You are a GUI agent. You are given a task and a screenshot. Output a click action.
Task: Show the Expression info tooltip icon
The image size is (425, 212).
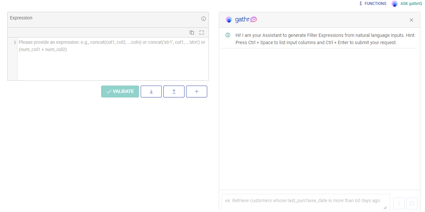point(204,19)
